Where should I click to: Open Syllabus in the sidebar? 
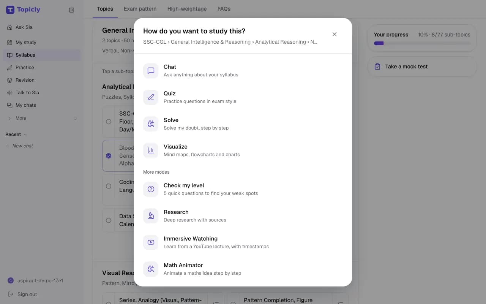42,55
